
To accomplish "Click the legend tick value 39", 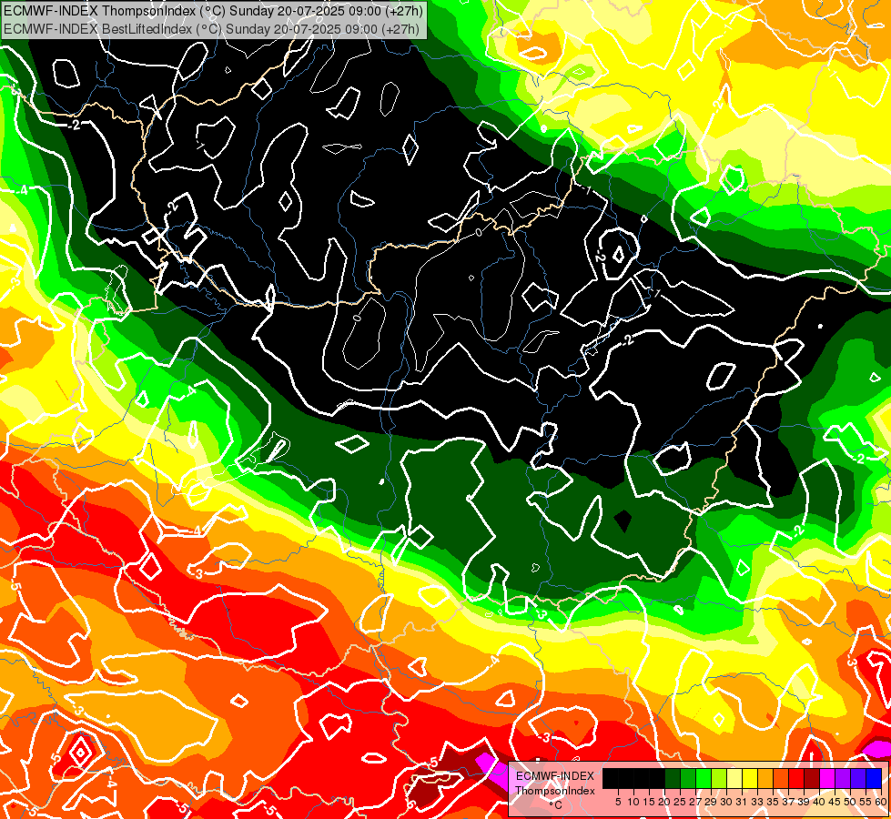I will point(804,802).
